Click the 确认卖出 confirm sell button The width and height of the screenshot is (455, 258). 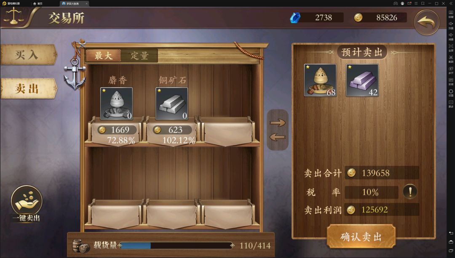361,237
